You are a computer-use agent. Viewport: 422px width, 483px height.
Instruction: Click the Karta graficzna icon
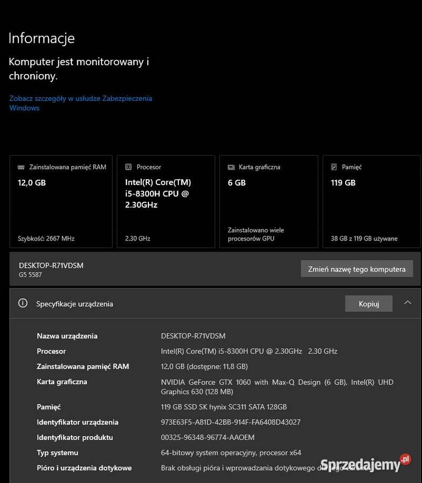tap(231, 167)
